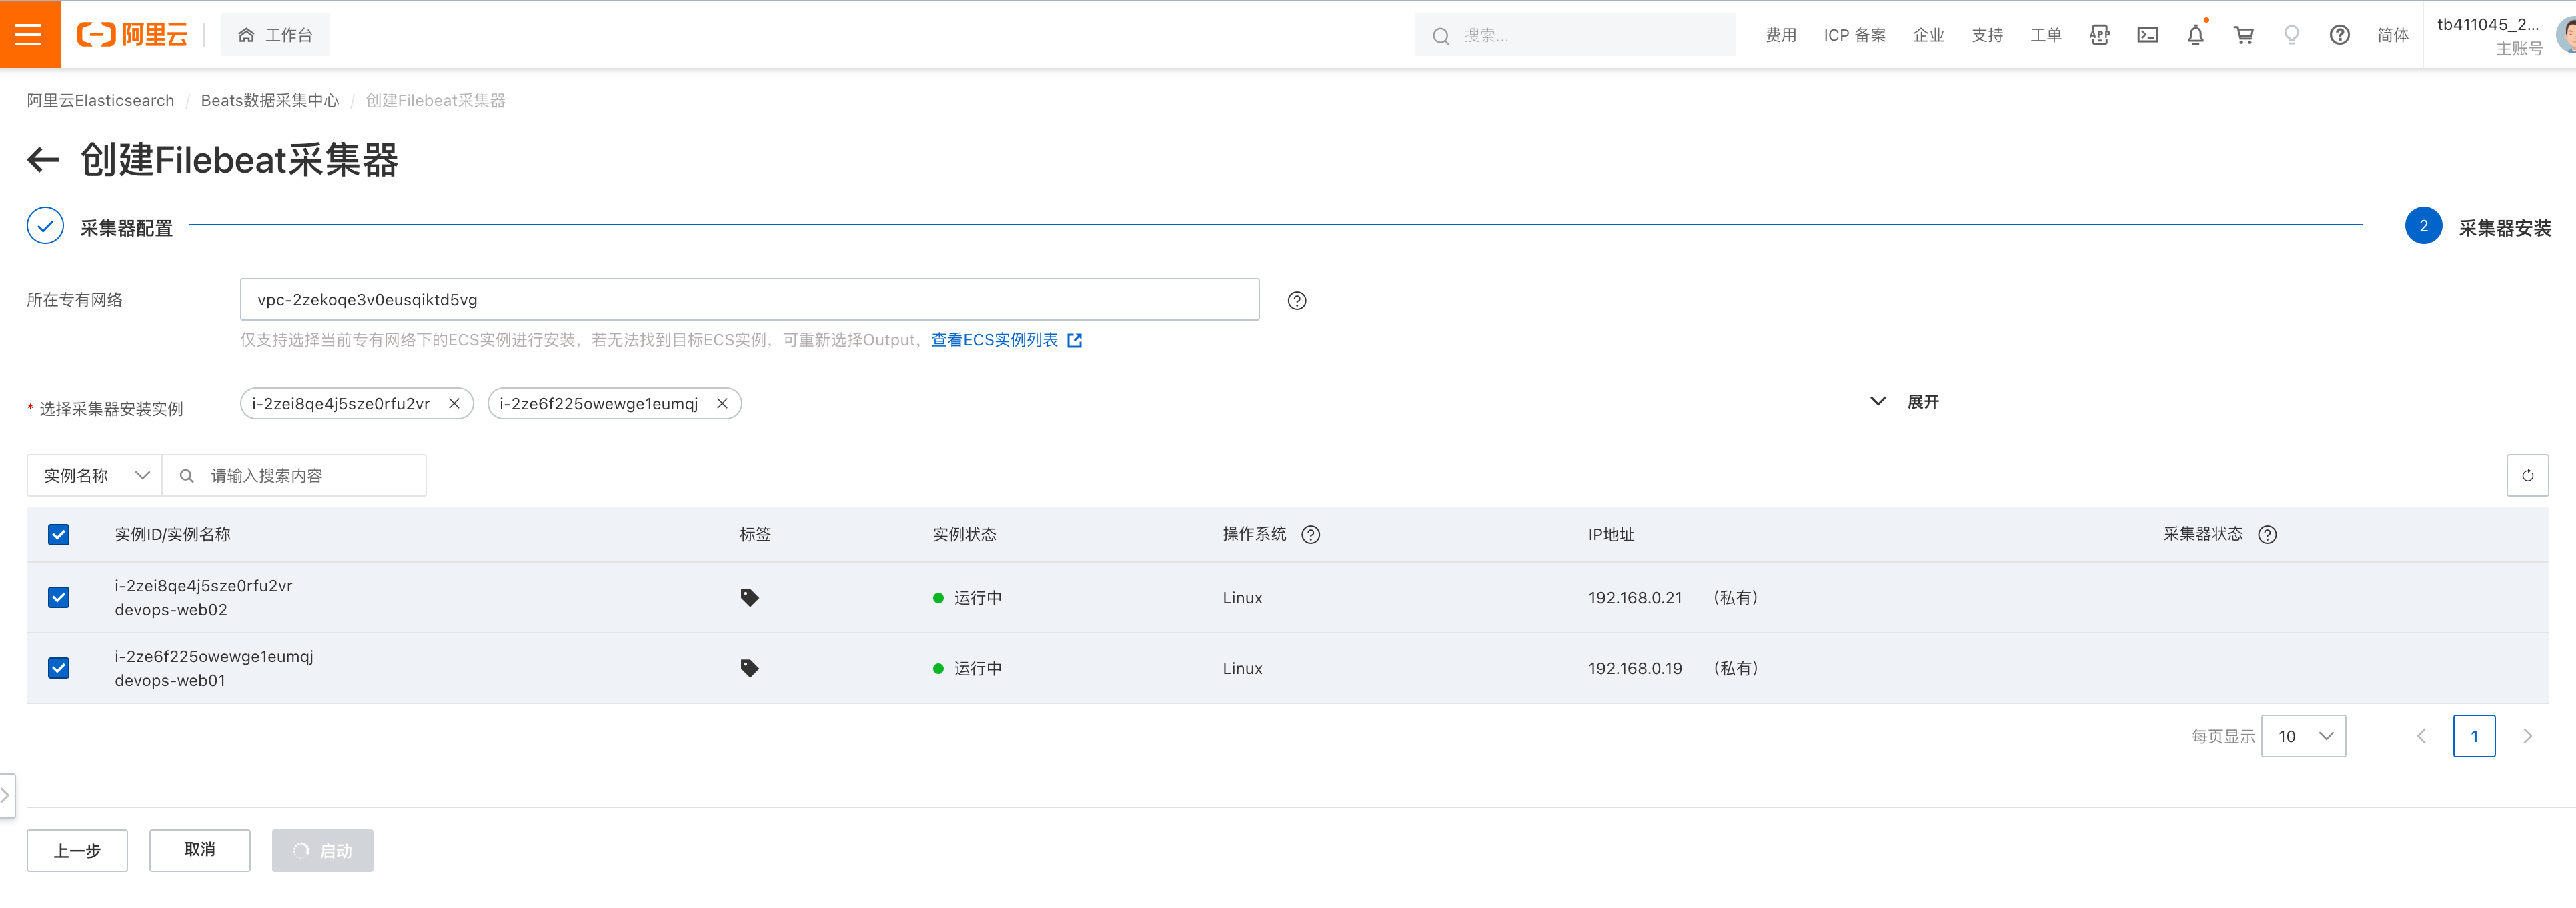Click the back arrow beside page title
The height and width of the screenshot is (908, 2576).
tap(43, 160)
